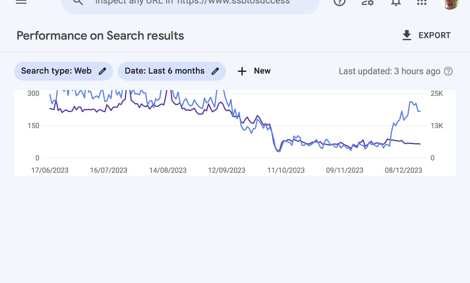The width and height of the screenshot is (470, 283).
Task: Click the Performance on Search results heading
Action: tap(100, 36)
